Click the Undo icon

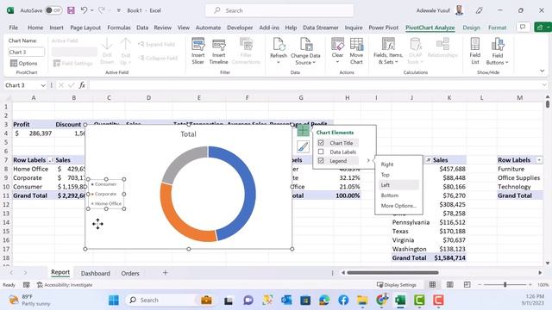tap(84, 10)
